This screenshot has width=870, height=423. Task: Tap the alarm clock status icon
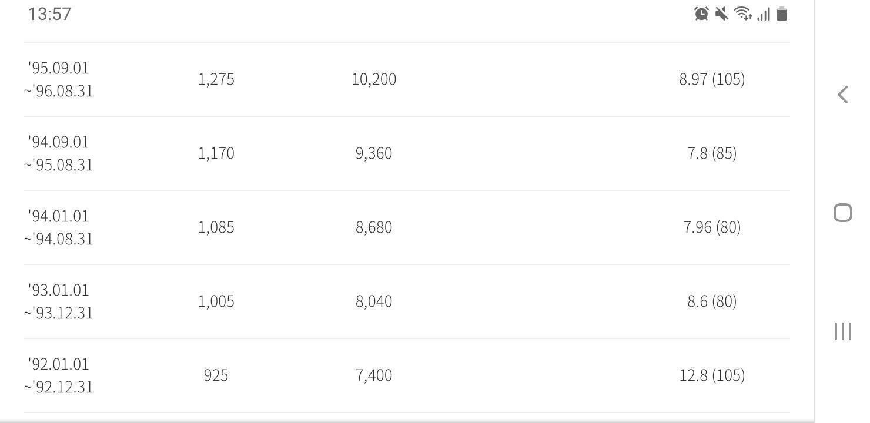click(x=701, y=14)
